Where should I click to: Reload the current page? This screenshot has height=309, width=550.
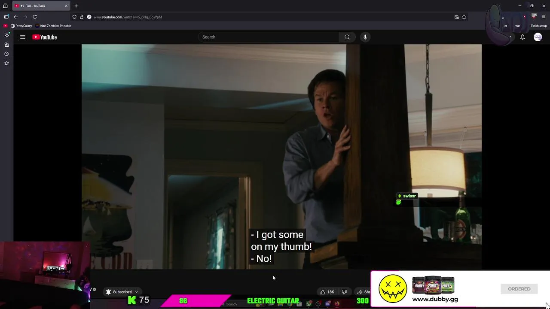tap(35, 17)
